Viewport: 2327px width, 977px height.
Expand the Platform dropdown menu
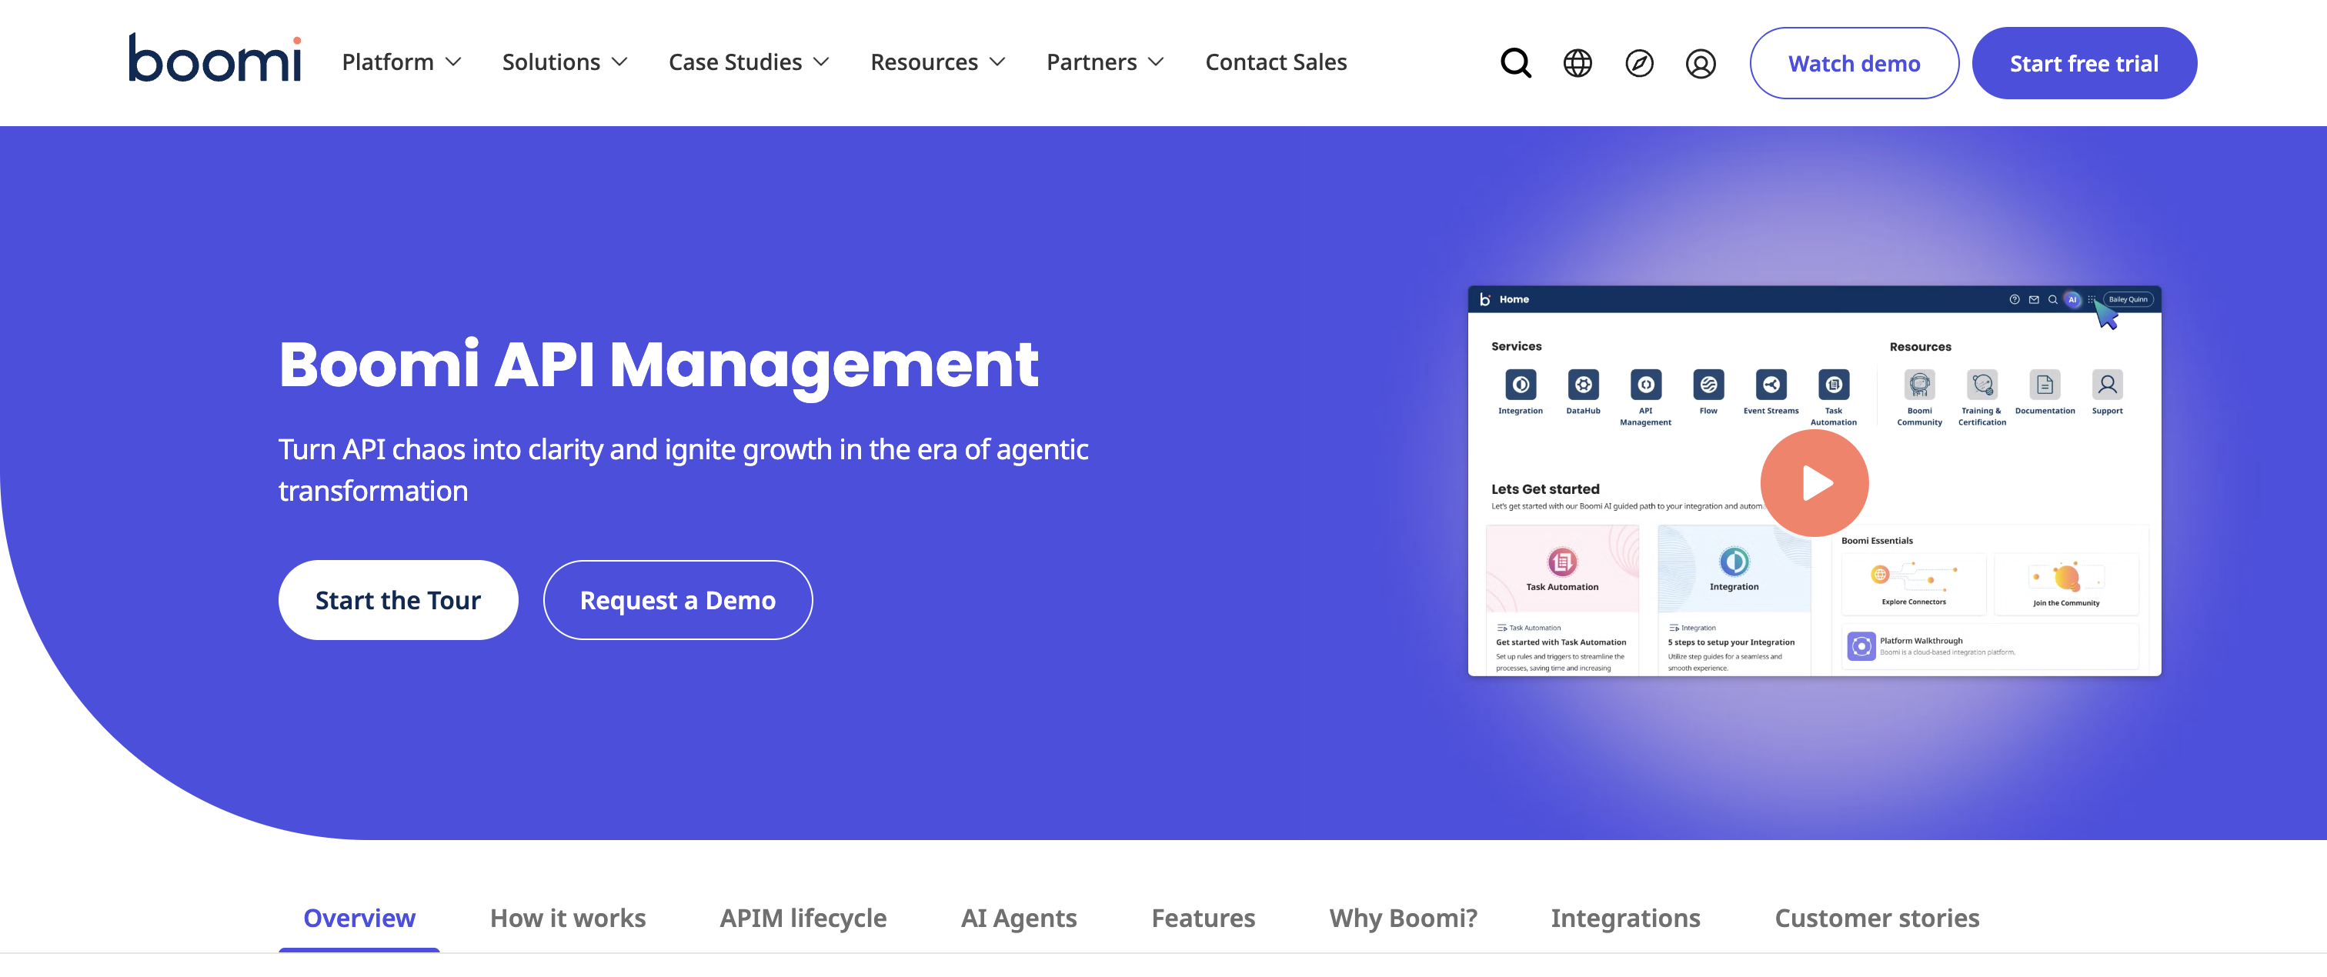401,62
